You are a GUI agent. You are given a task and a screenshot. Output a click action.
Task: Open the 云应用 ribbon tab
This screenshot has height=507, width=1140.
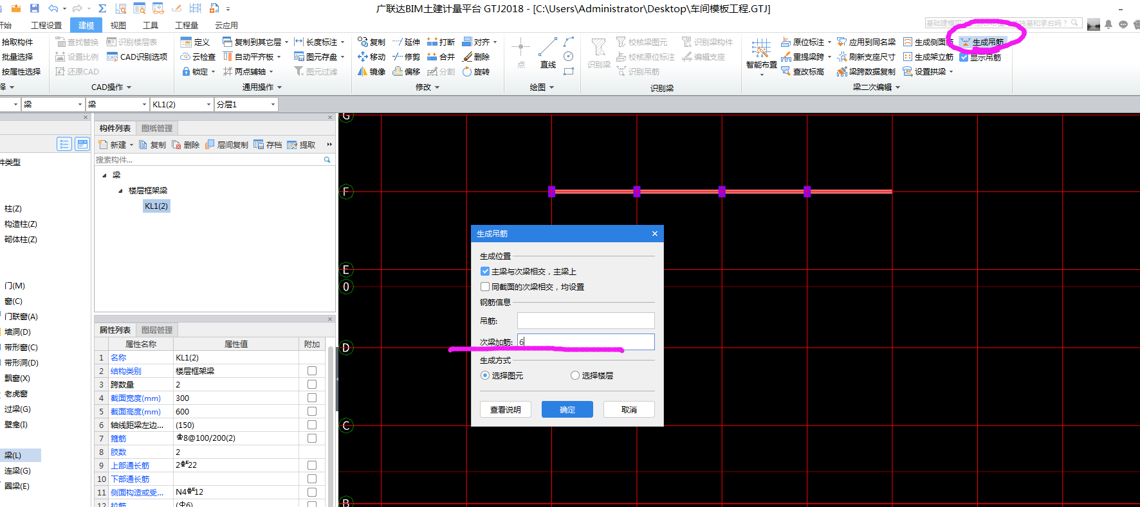[x=226, y=25]
